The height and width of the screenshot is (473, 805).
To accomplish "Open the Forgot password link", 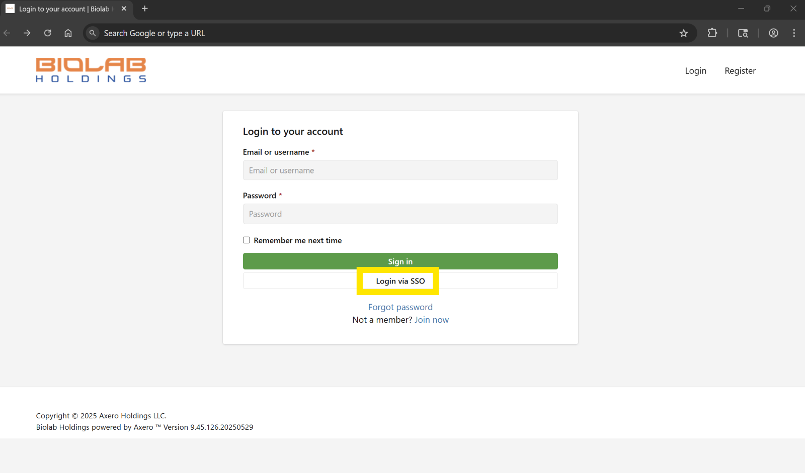I will pyautogui.click(x=400, y=307).
